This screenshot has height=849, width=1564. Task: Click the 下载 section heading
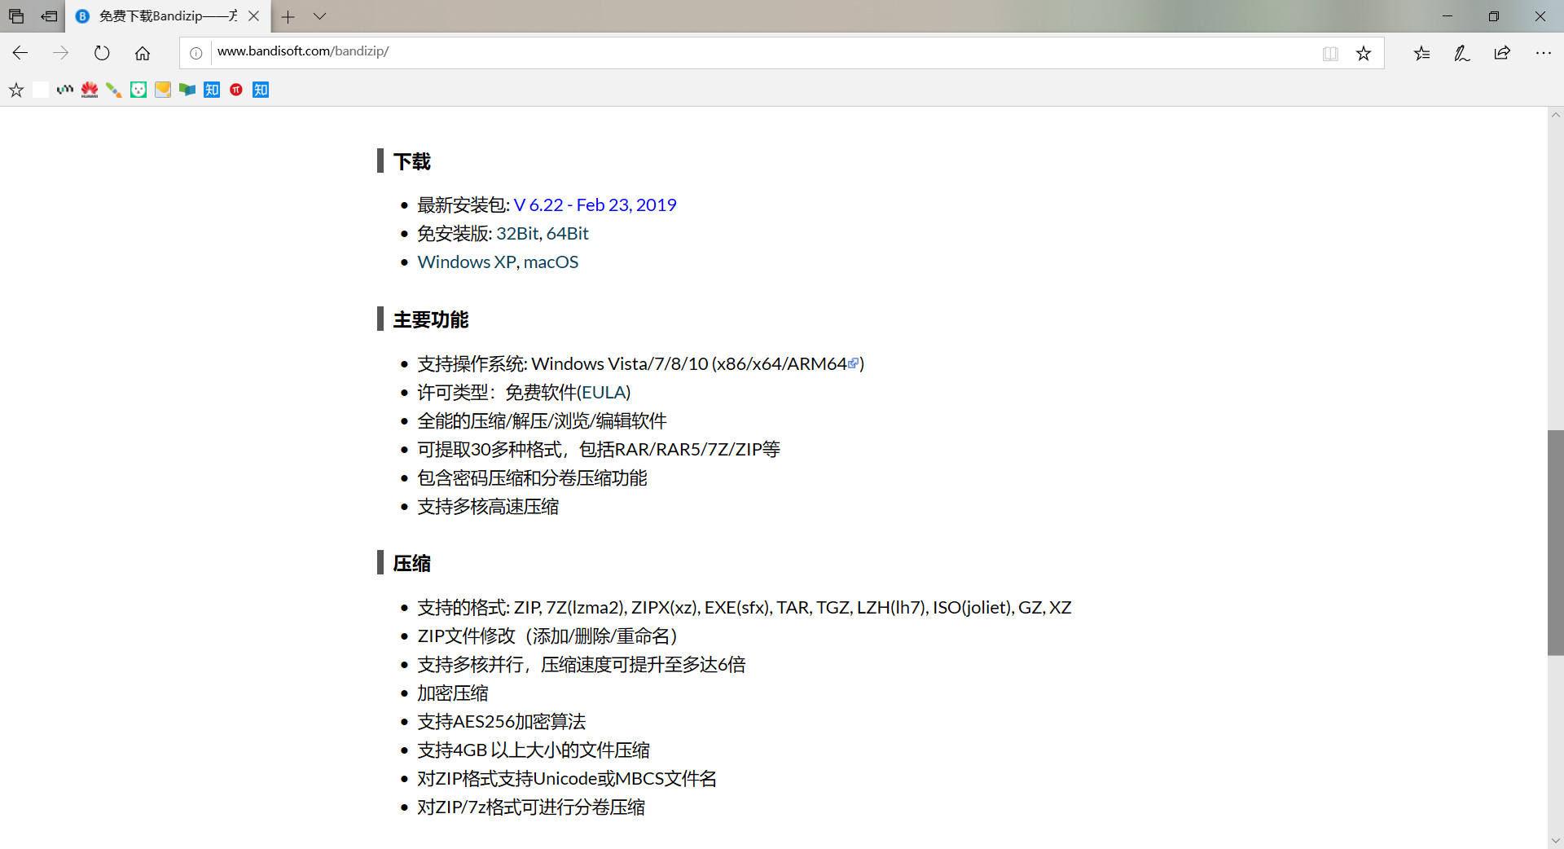412,161
